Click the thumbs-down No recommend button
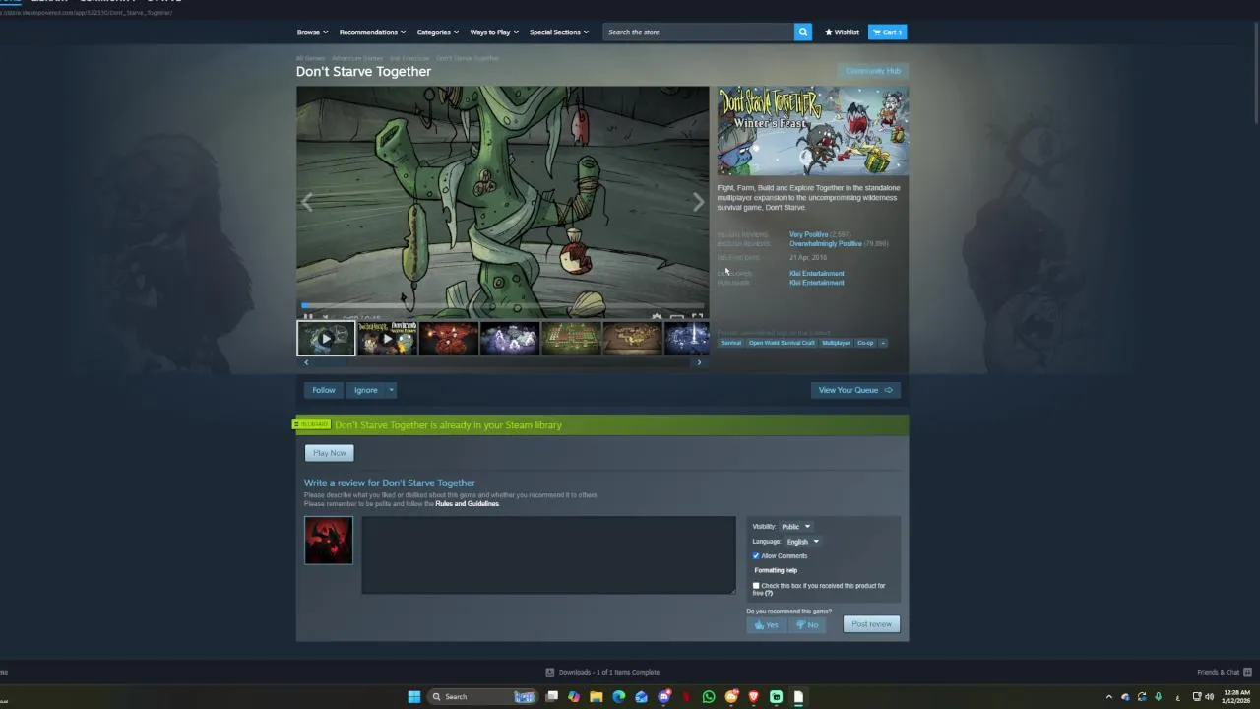The width and height of the screenshot is (1260, 709). [806, 624]
